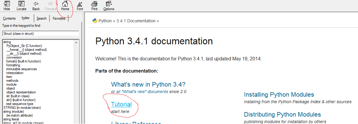The height and width of the screenshot is (124, 358).
Task: Click the Locate toolbar icon
Action: click(x=21, y=6)
